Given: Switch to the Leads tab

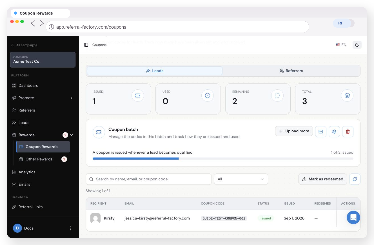Looking at the screenshot, I should pos(155,71).
